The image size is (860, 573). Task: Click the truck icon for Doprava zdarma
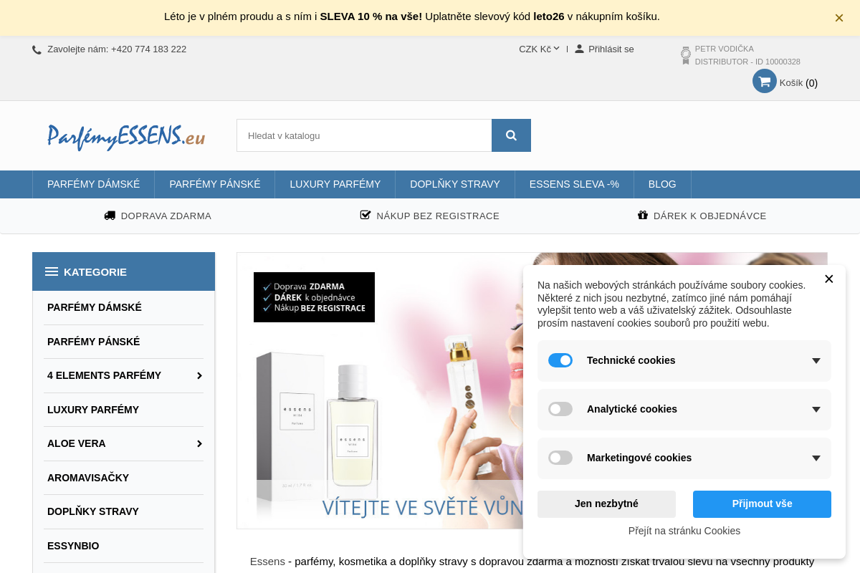click(110, 216)
